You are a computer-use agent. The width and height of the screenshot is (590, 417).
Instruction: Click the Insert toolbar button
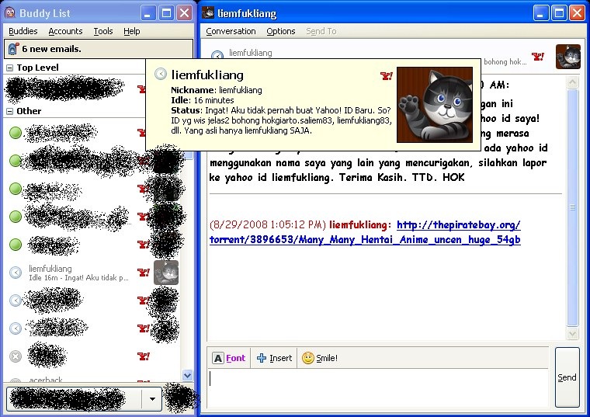click(274, 358)
